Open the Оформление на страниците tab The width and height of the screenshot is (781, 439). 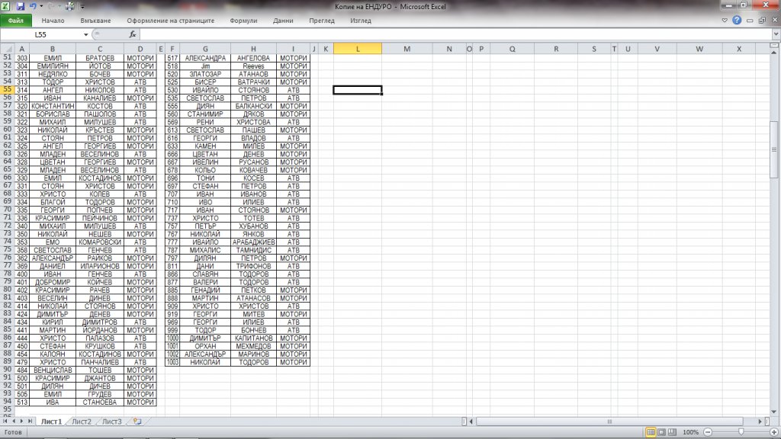170,21
